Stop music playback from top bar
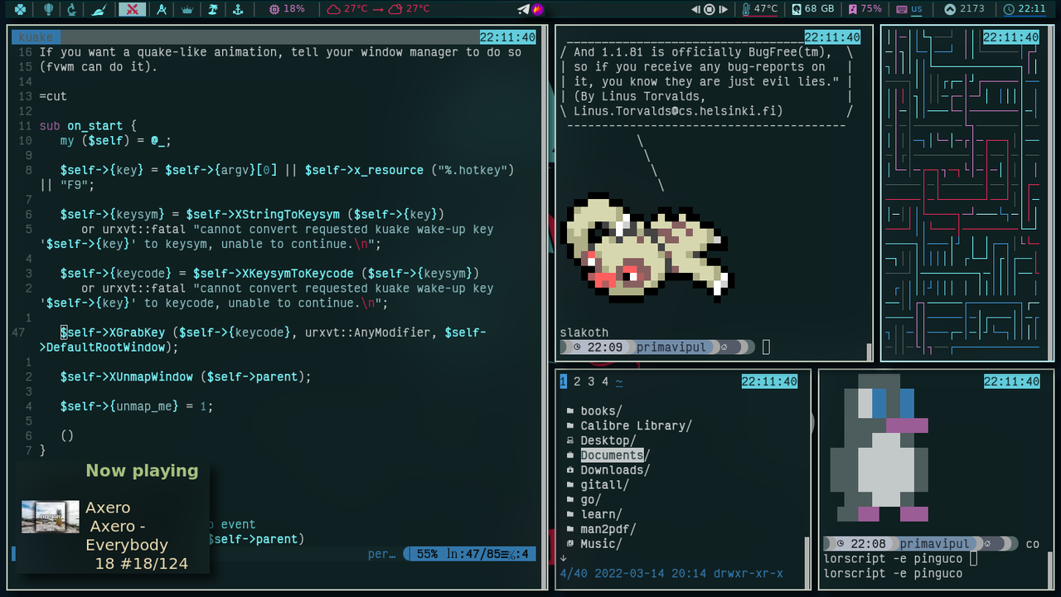The height and width of the screenshot is (597, 1061). click(710, 9)
